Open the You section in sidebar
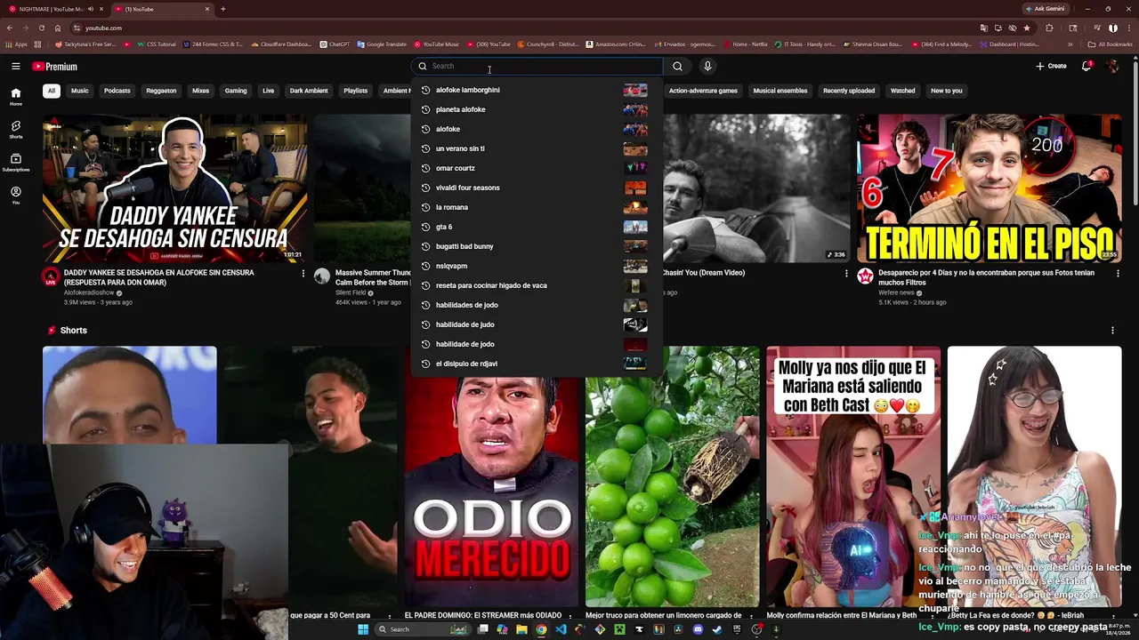 coord(15,195)
